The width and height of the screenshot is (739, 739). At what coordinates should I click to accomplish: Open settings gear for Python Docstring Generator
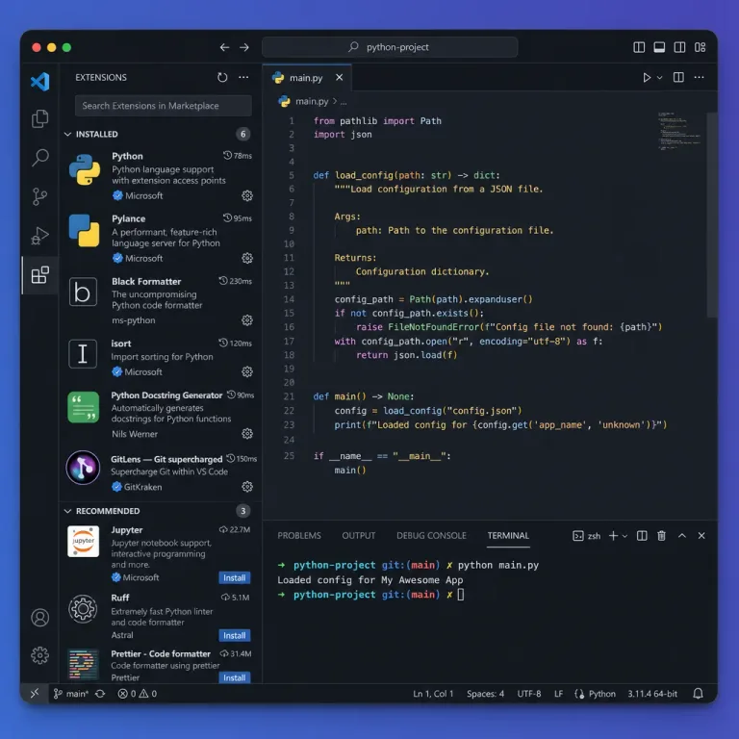click(247, 434)
